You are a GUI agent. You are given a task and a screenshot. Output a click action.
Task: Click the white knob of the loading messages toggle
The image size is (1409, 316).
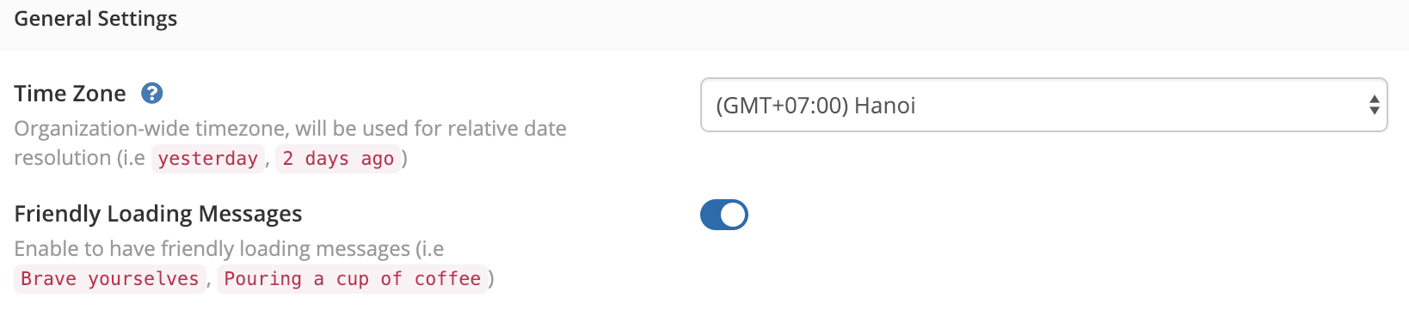point(733,215)
